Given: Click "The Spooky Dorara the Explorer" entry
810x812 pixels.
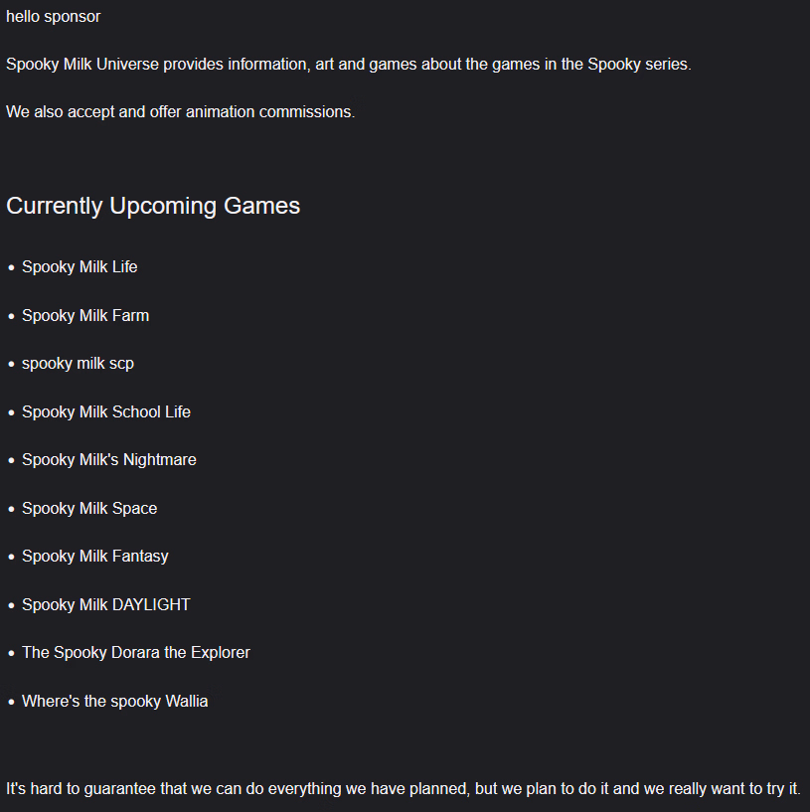Looking at the screenshot, I should coord(136,652).
